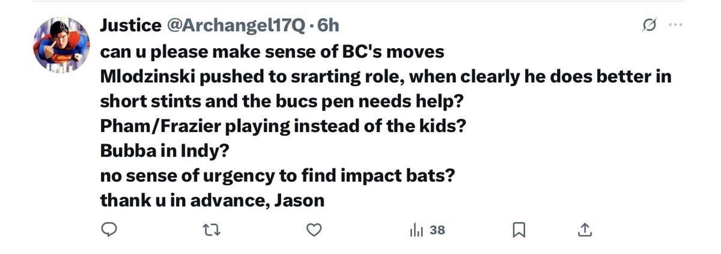
Task: Click the "short stints and the bucs pen" line
Action: [x=282, y=101]
